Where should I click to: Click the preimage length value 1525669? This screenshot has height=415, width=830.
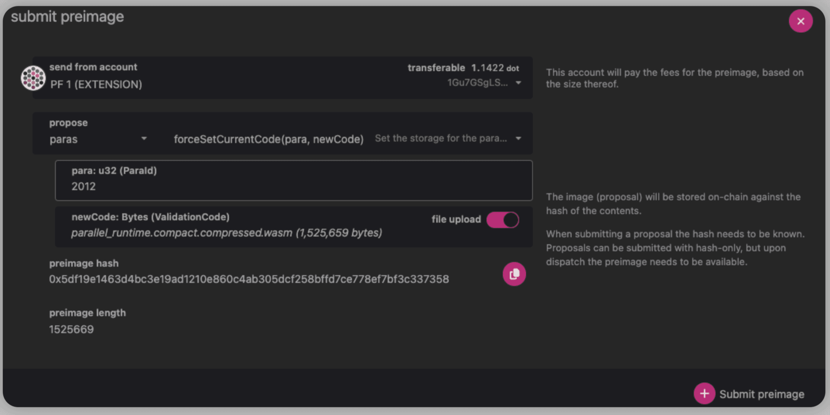[71, 329]
